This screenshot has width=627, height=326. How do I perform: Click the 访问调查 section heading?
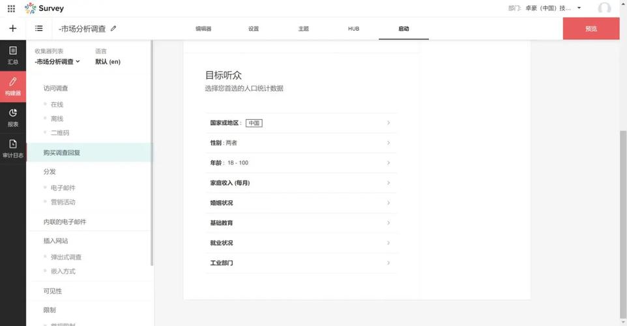pyautogui.click(x=55, y=89)
